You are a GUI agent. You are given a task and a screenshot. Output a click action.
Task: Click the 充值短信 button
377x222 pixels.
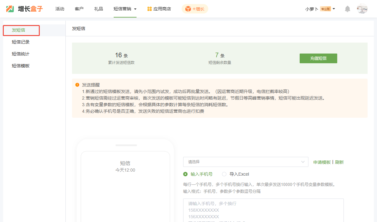click(318, 58)
